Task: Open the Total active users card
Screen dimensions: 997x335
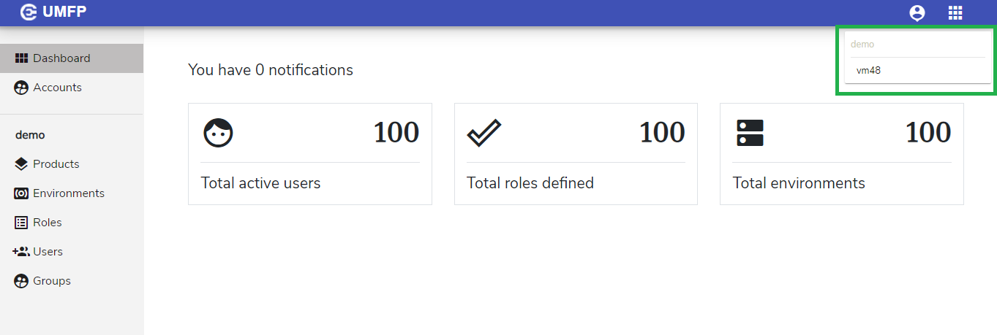Action: pos(310,154)
